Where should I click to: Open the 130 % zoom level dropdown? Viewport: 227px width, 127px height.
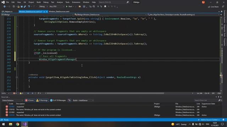tap(5, 93)
